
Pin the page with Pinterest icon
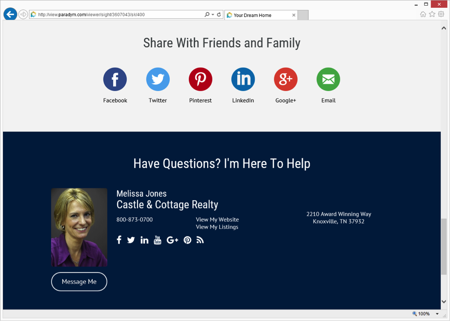(200, 79)
